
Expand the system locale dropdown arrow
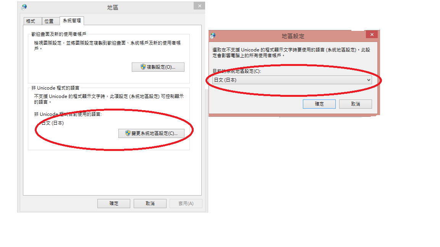[x=368, y=80]
